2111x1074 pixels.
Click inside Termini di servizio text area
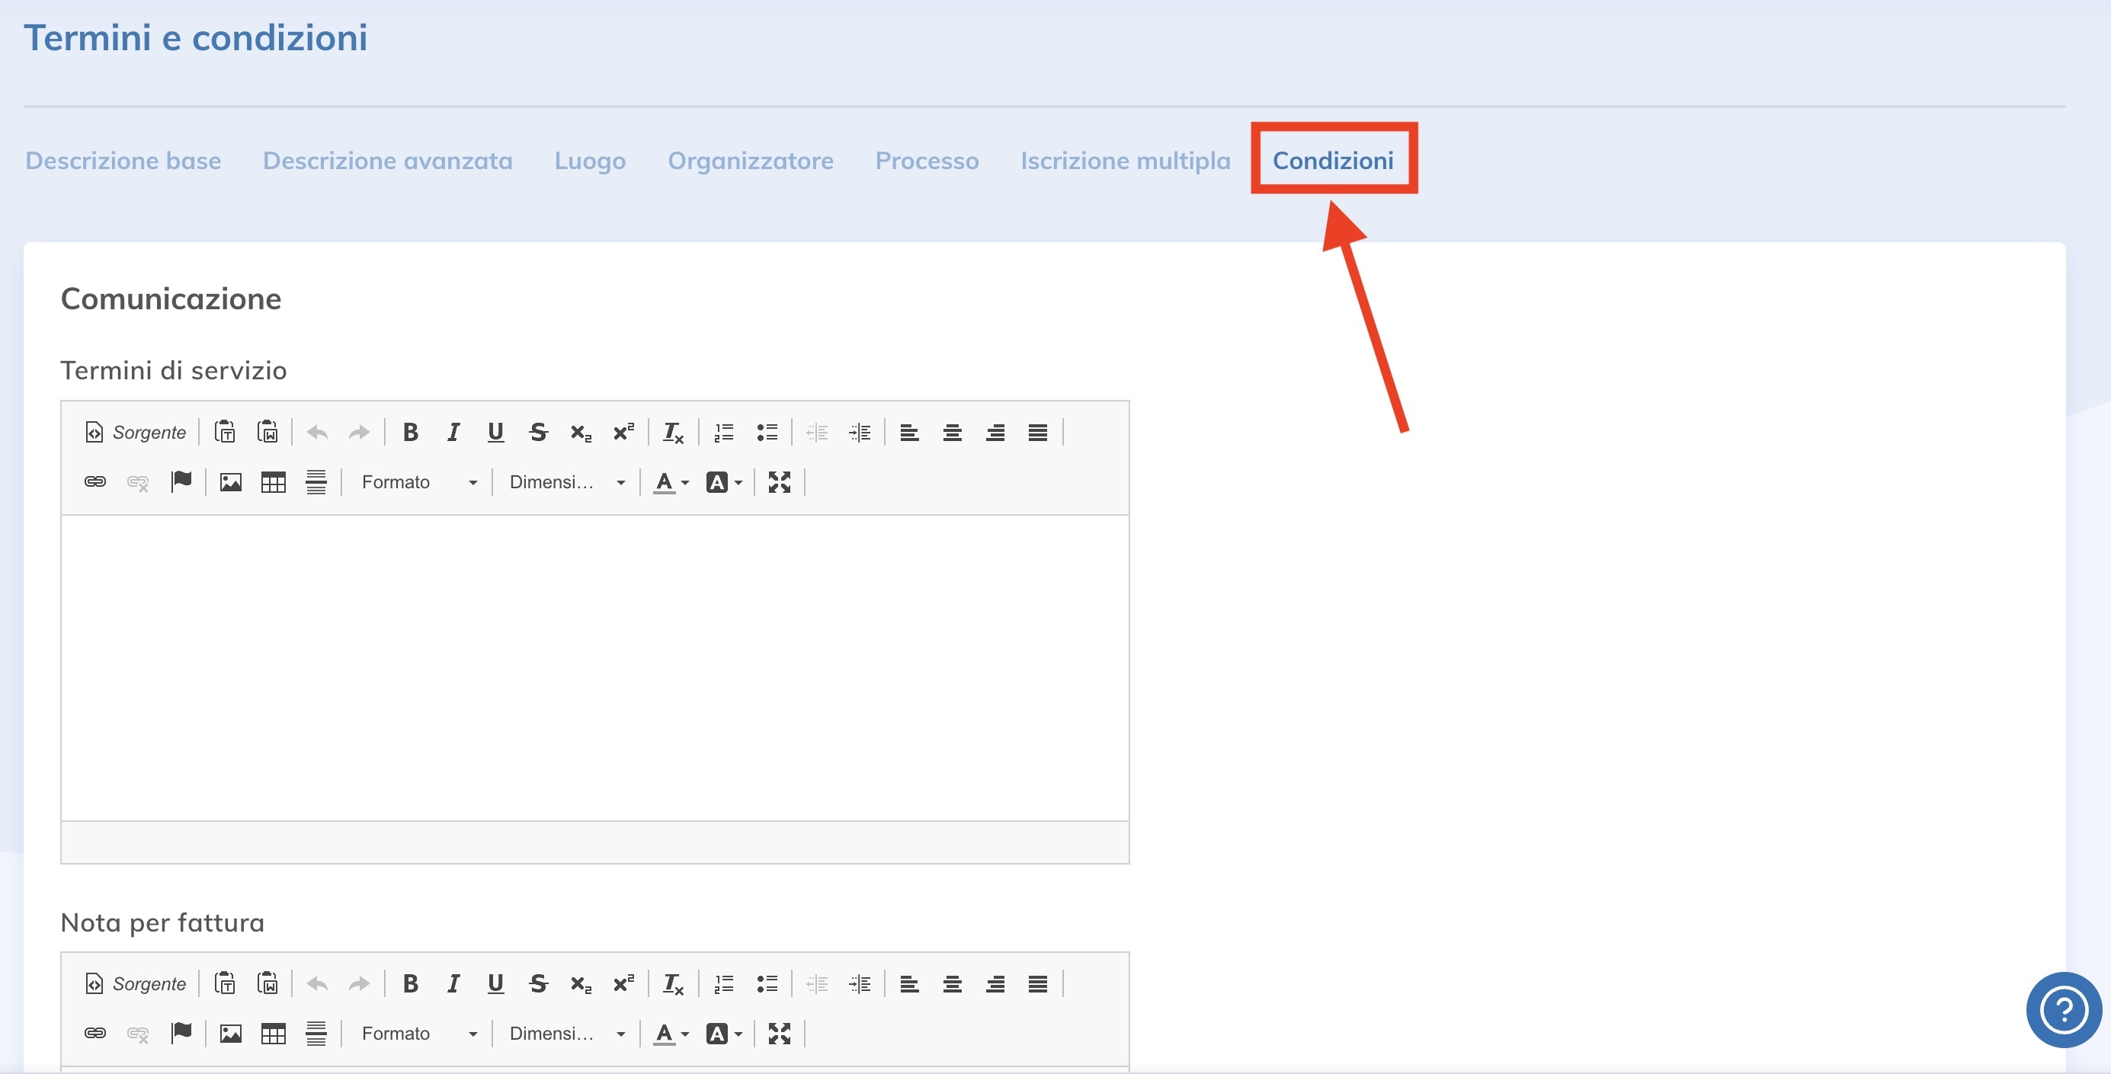[594, 666]
